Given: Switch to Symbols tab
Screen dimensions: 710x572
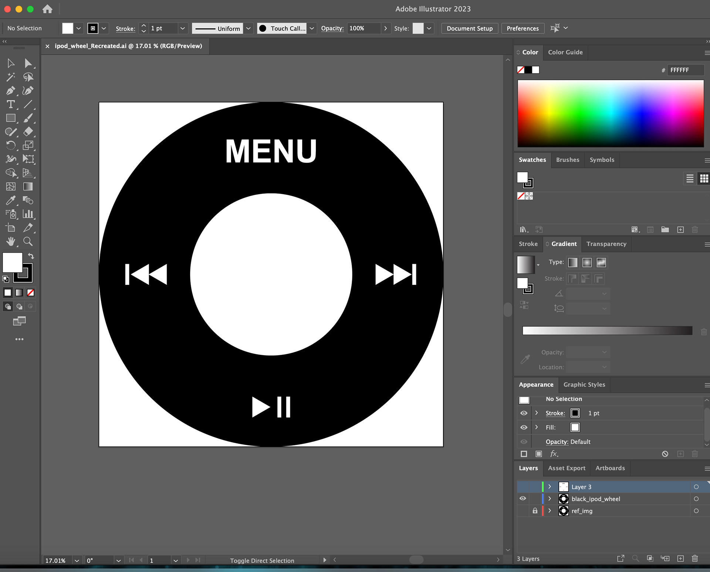Looking at the screenshot, I should coord(602,160).
